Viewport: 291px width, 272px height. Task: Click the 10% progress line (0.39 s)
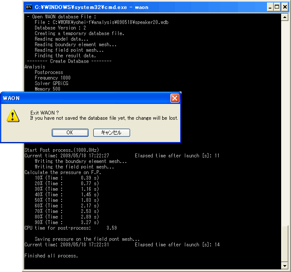[x=67, y=178]
